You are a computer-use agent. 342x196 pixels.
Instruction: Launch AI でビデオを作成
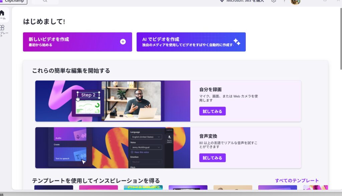(x=191, y=42)
